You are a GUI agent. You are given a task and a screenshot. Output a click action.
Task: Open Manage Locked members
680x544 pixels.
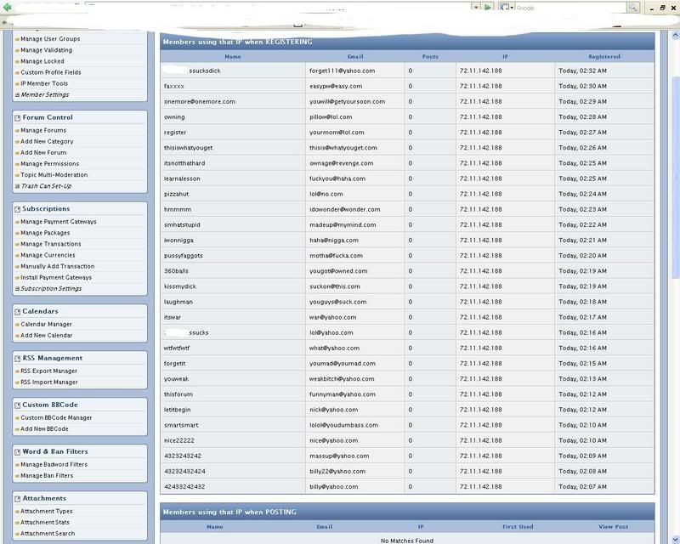(42, 61)
